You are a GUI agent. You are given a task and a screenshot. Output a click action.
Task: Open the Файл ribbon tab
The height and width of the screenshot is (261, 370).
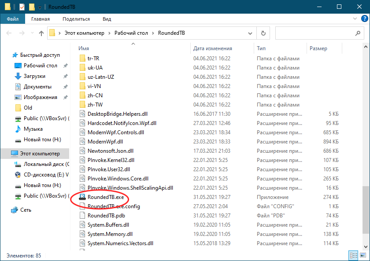(x=12, y=19)
